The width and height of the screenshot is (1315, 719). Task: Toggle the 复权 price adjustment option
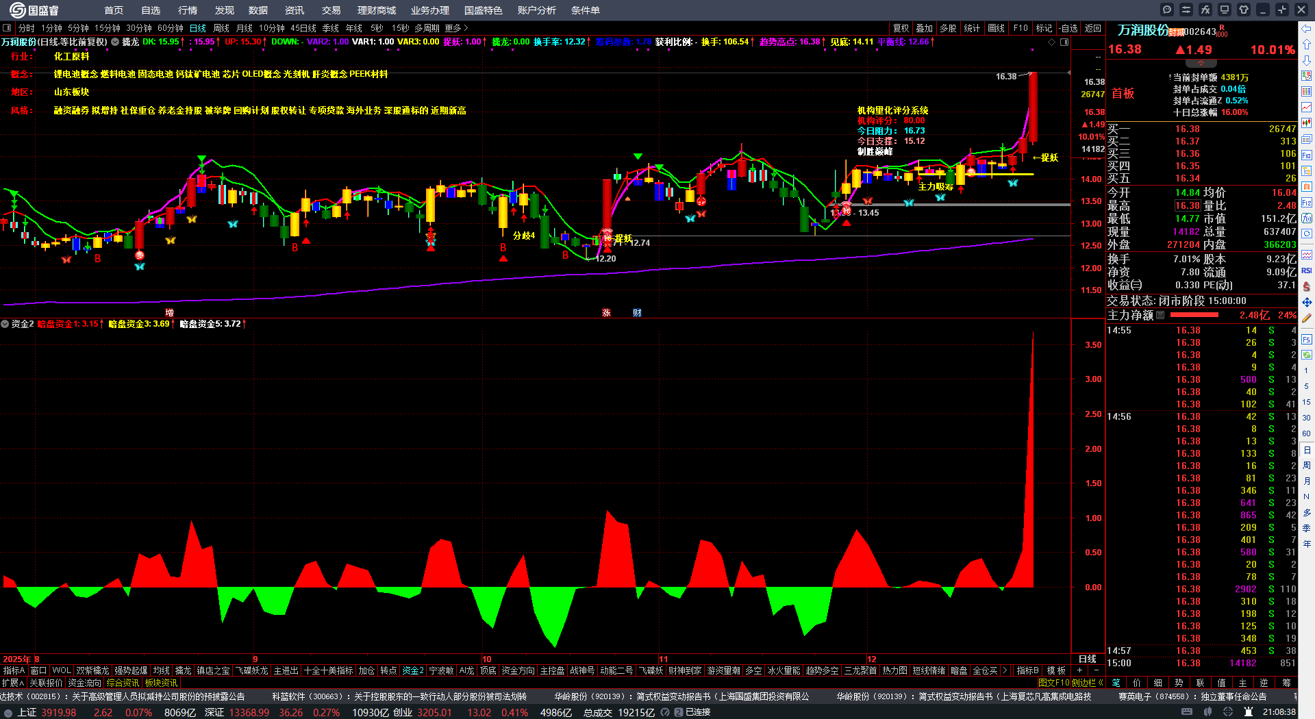901,28
